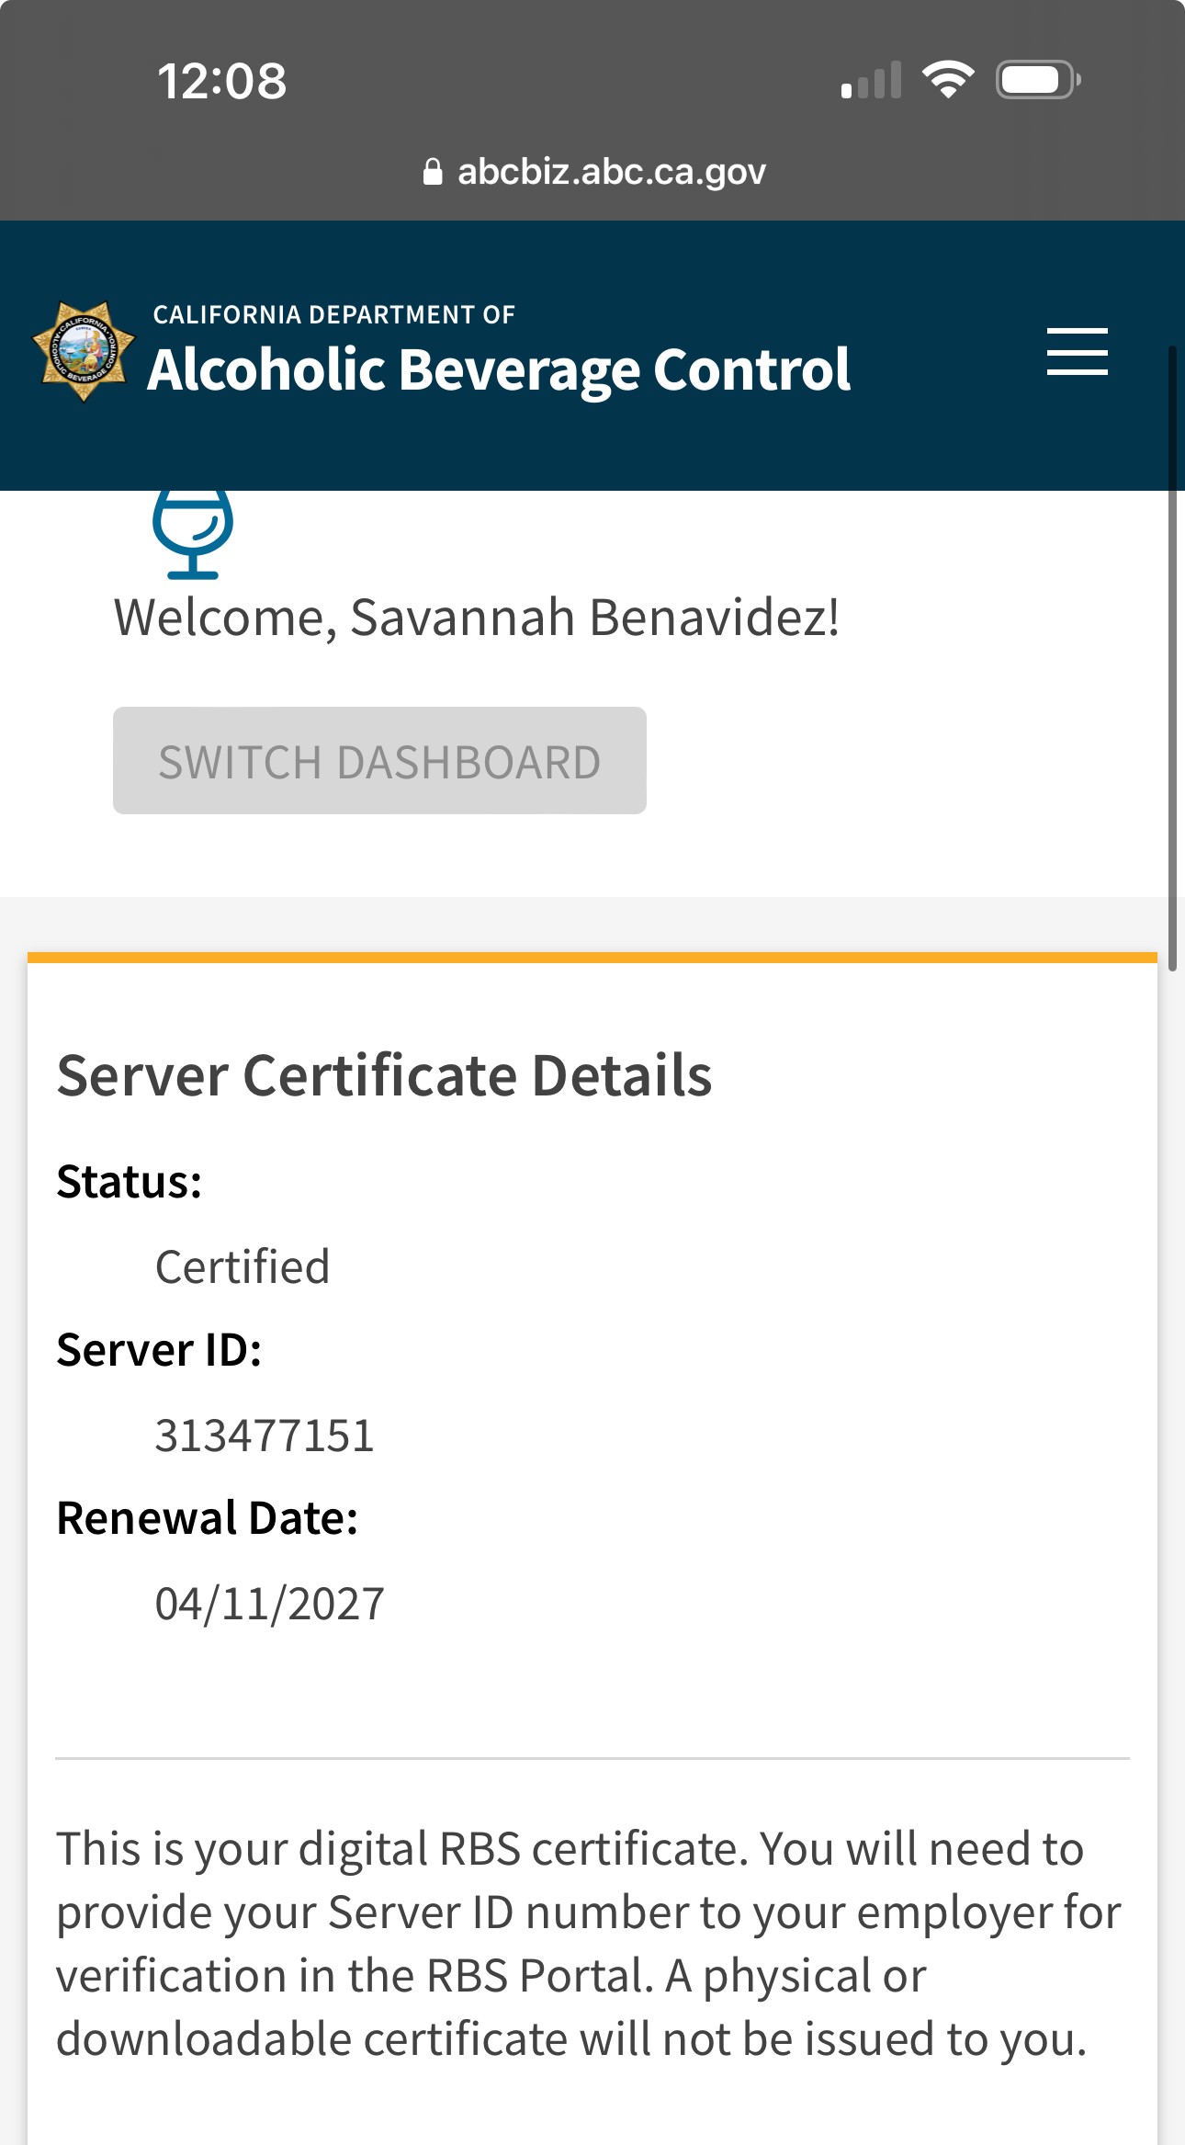Click the ABC gold badge logo
Viewport: 1185px width, 2145px height.
(x=84, y=352)
